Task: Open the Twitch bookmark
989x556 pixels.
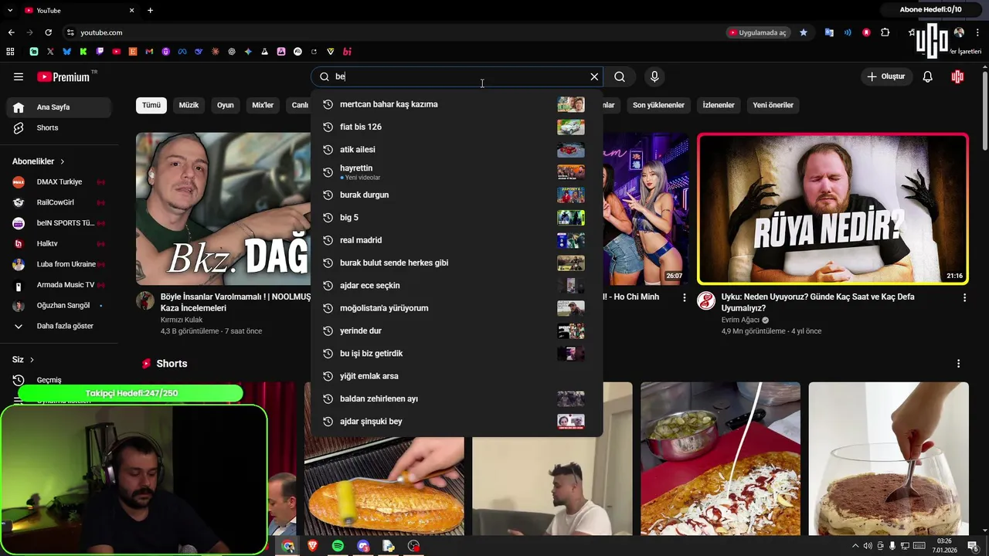Action: click(100, 52)
